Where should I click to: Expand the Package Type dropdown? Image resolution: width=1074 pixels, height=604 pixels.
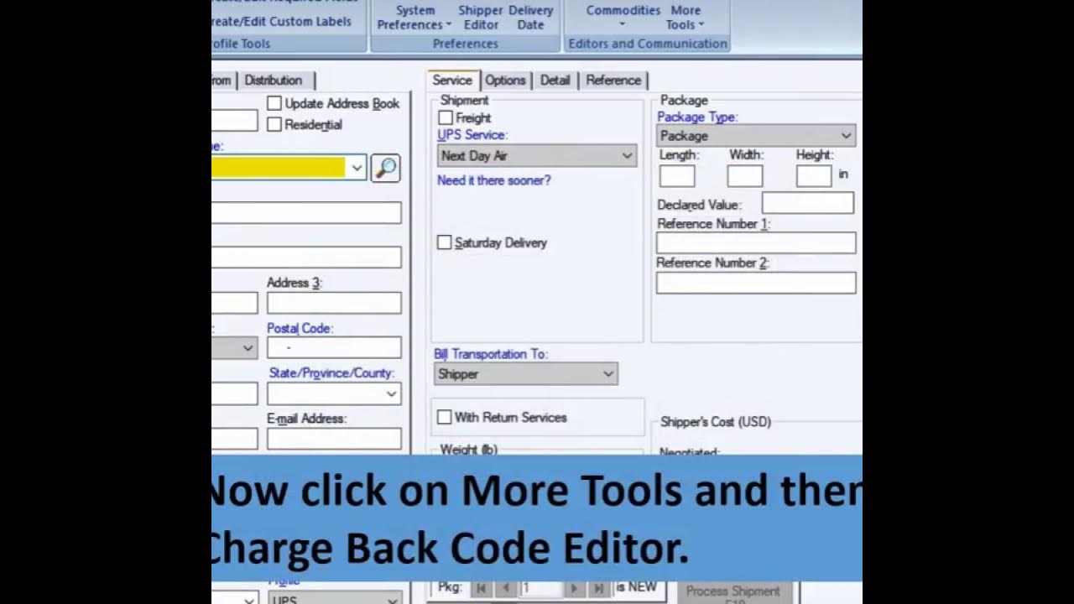click(x=756, y=135)
